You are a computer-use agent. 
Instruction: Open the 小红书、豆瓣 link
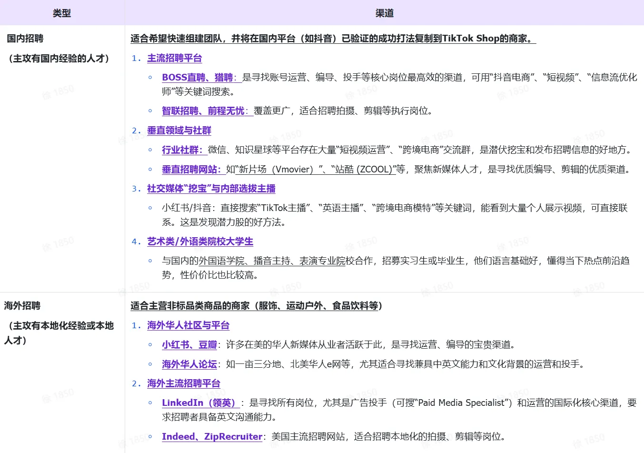click(x=189, y=344)
